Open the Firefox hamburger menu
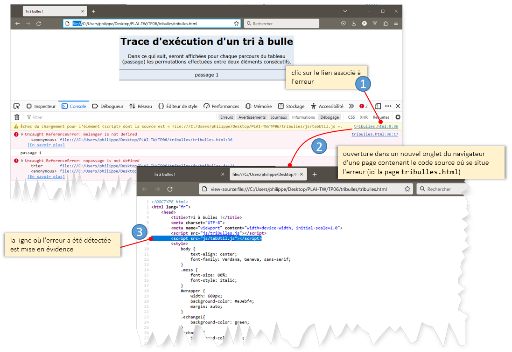 [396, 23]
